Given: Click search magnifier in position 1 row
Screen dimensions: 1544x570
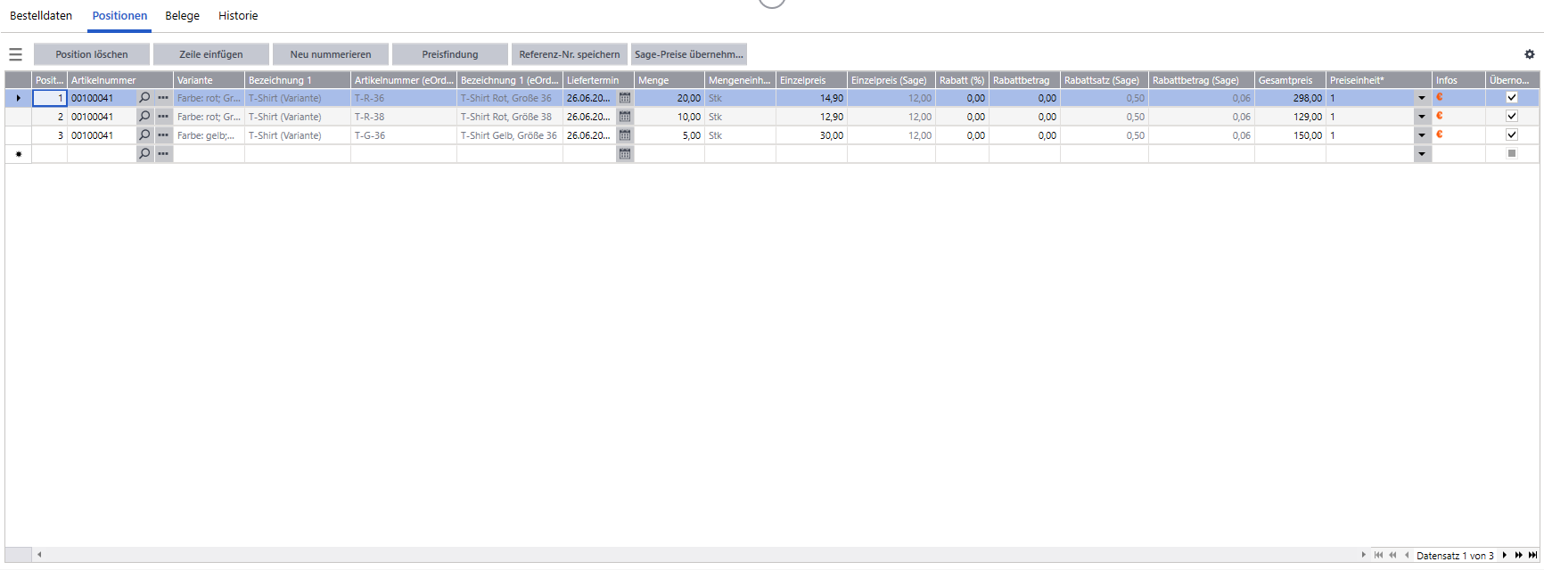Looking at the screenshot, I should tap(145, 98).
